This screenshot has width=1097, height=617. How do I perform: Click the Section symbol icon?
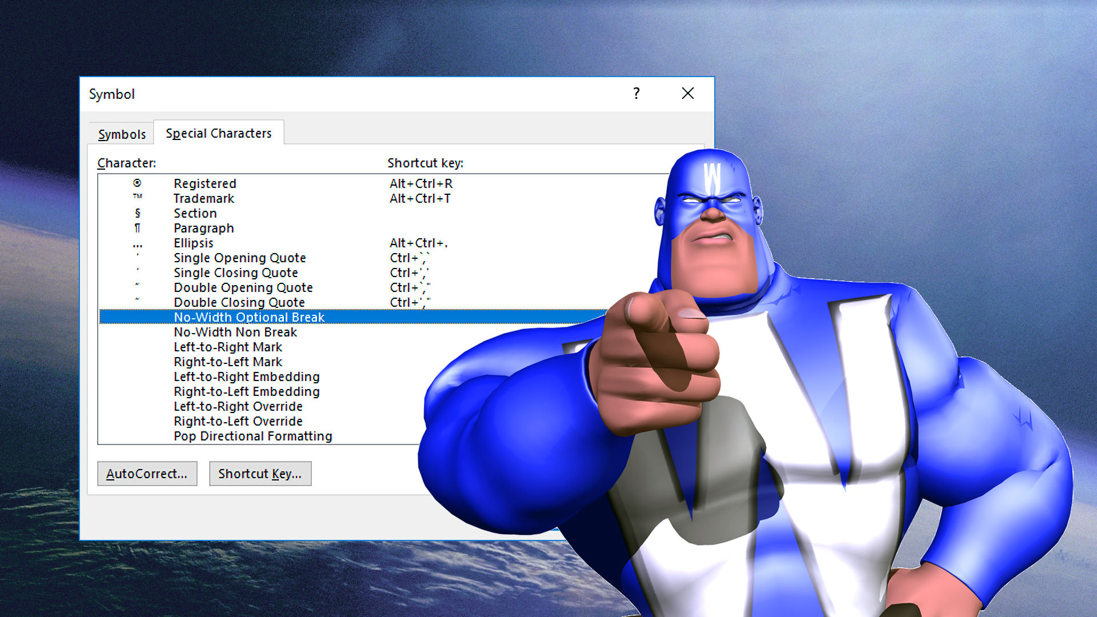click(x=137, y=213)
